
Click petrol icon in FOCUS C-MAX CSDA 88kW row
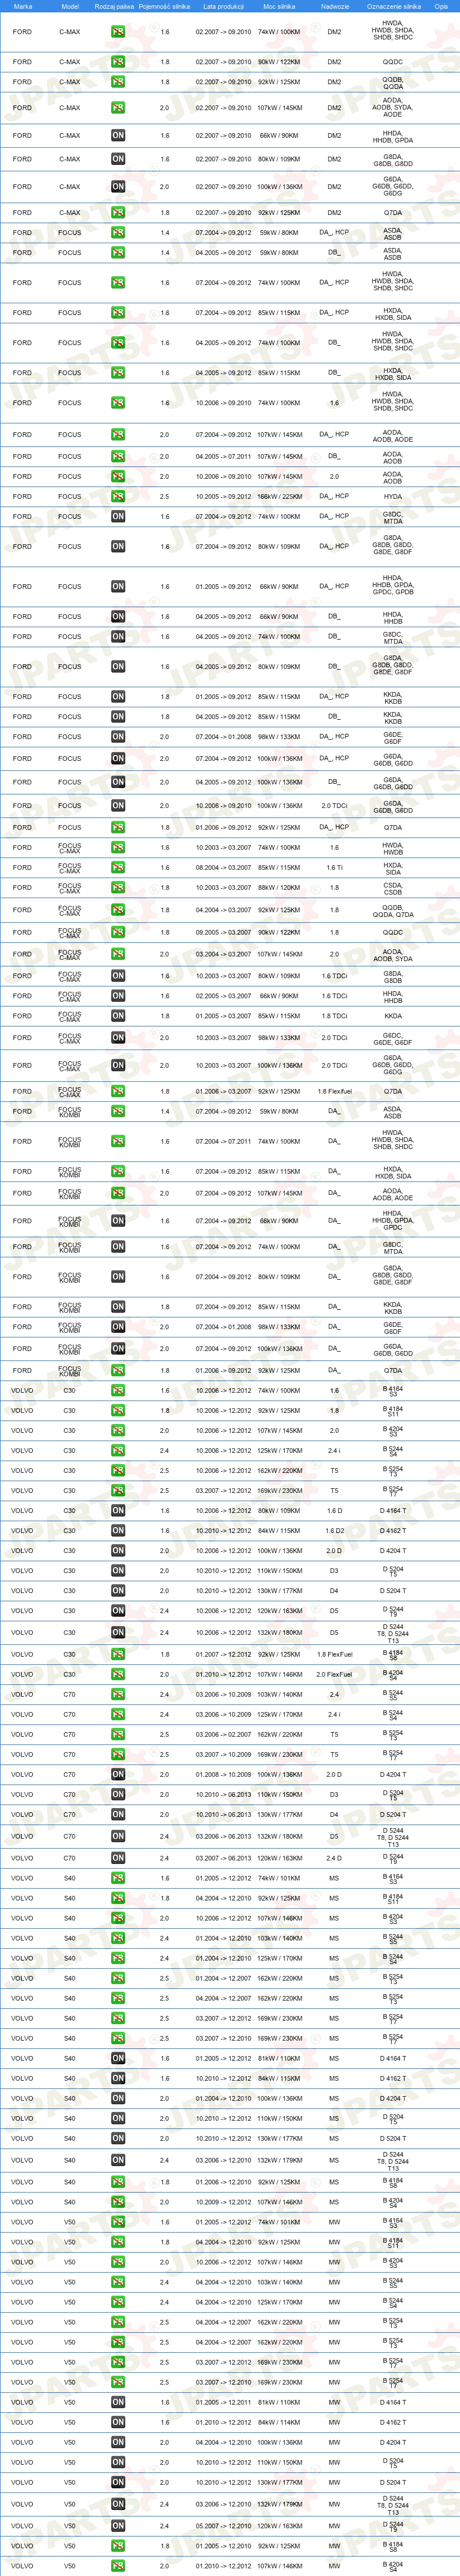click(118, 887)
